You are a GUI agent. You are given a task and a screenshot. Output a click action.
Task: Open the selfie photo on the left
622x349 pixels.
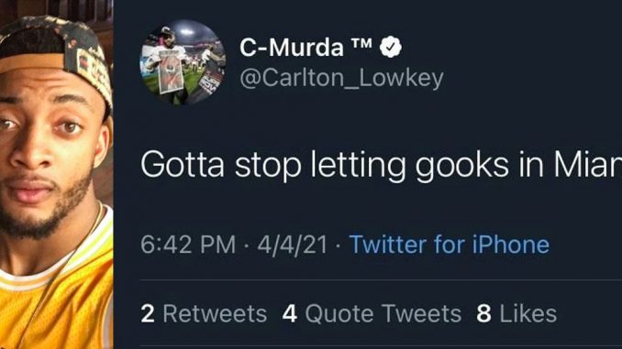click(56, 174)
